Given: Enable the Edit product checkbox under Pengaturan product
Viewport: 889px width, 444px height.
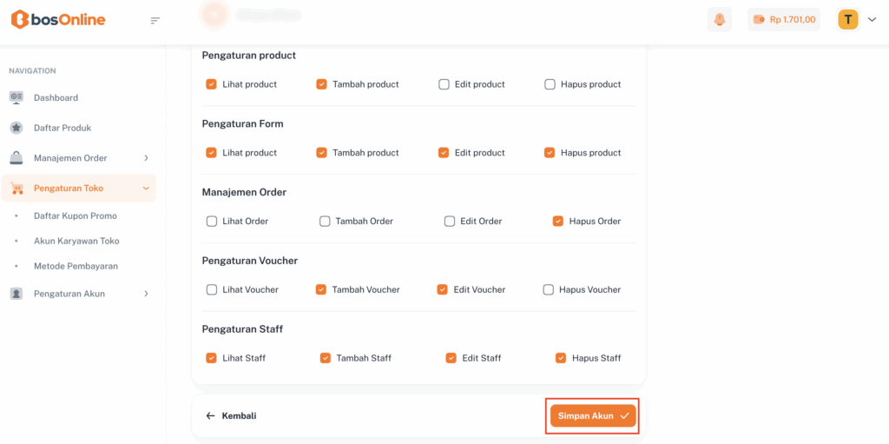Looking at the screenshot, I should 444,84.
